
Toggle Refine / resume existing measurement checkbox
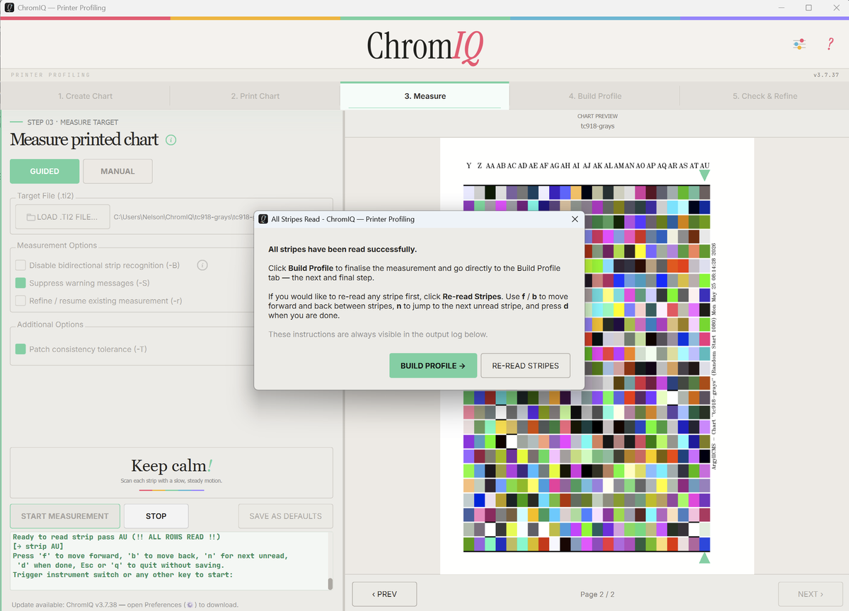click(21, 301)
